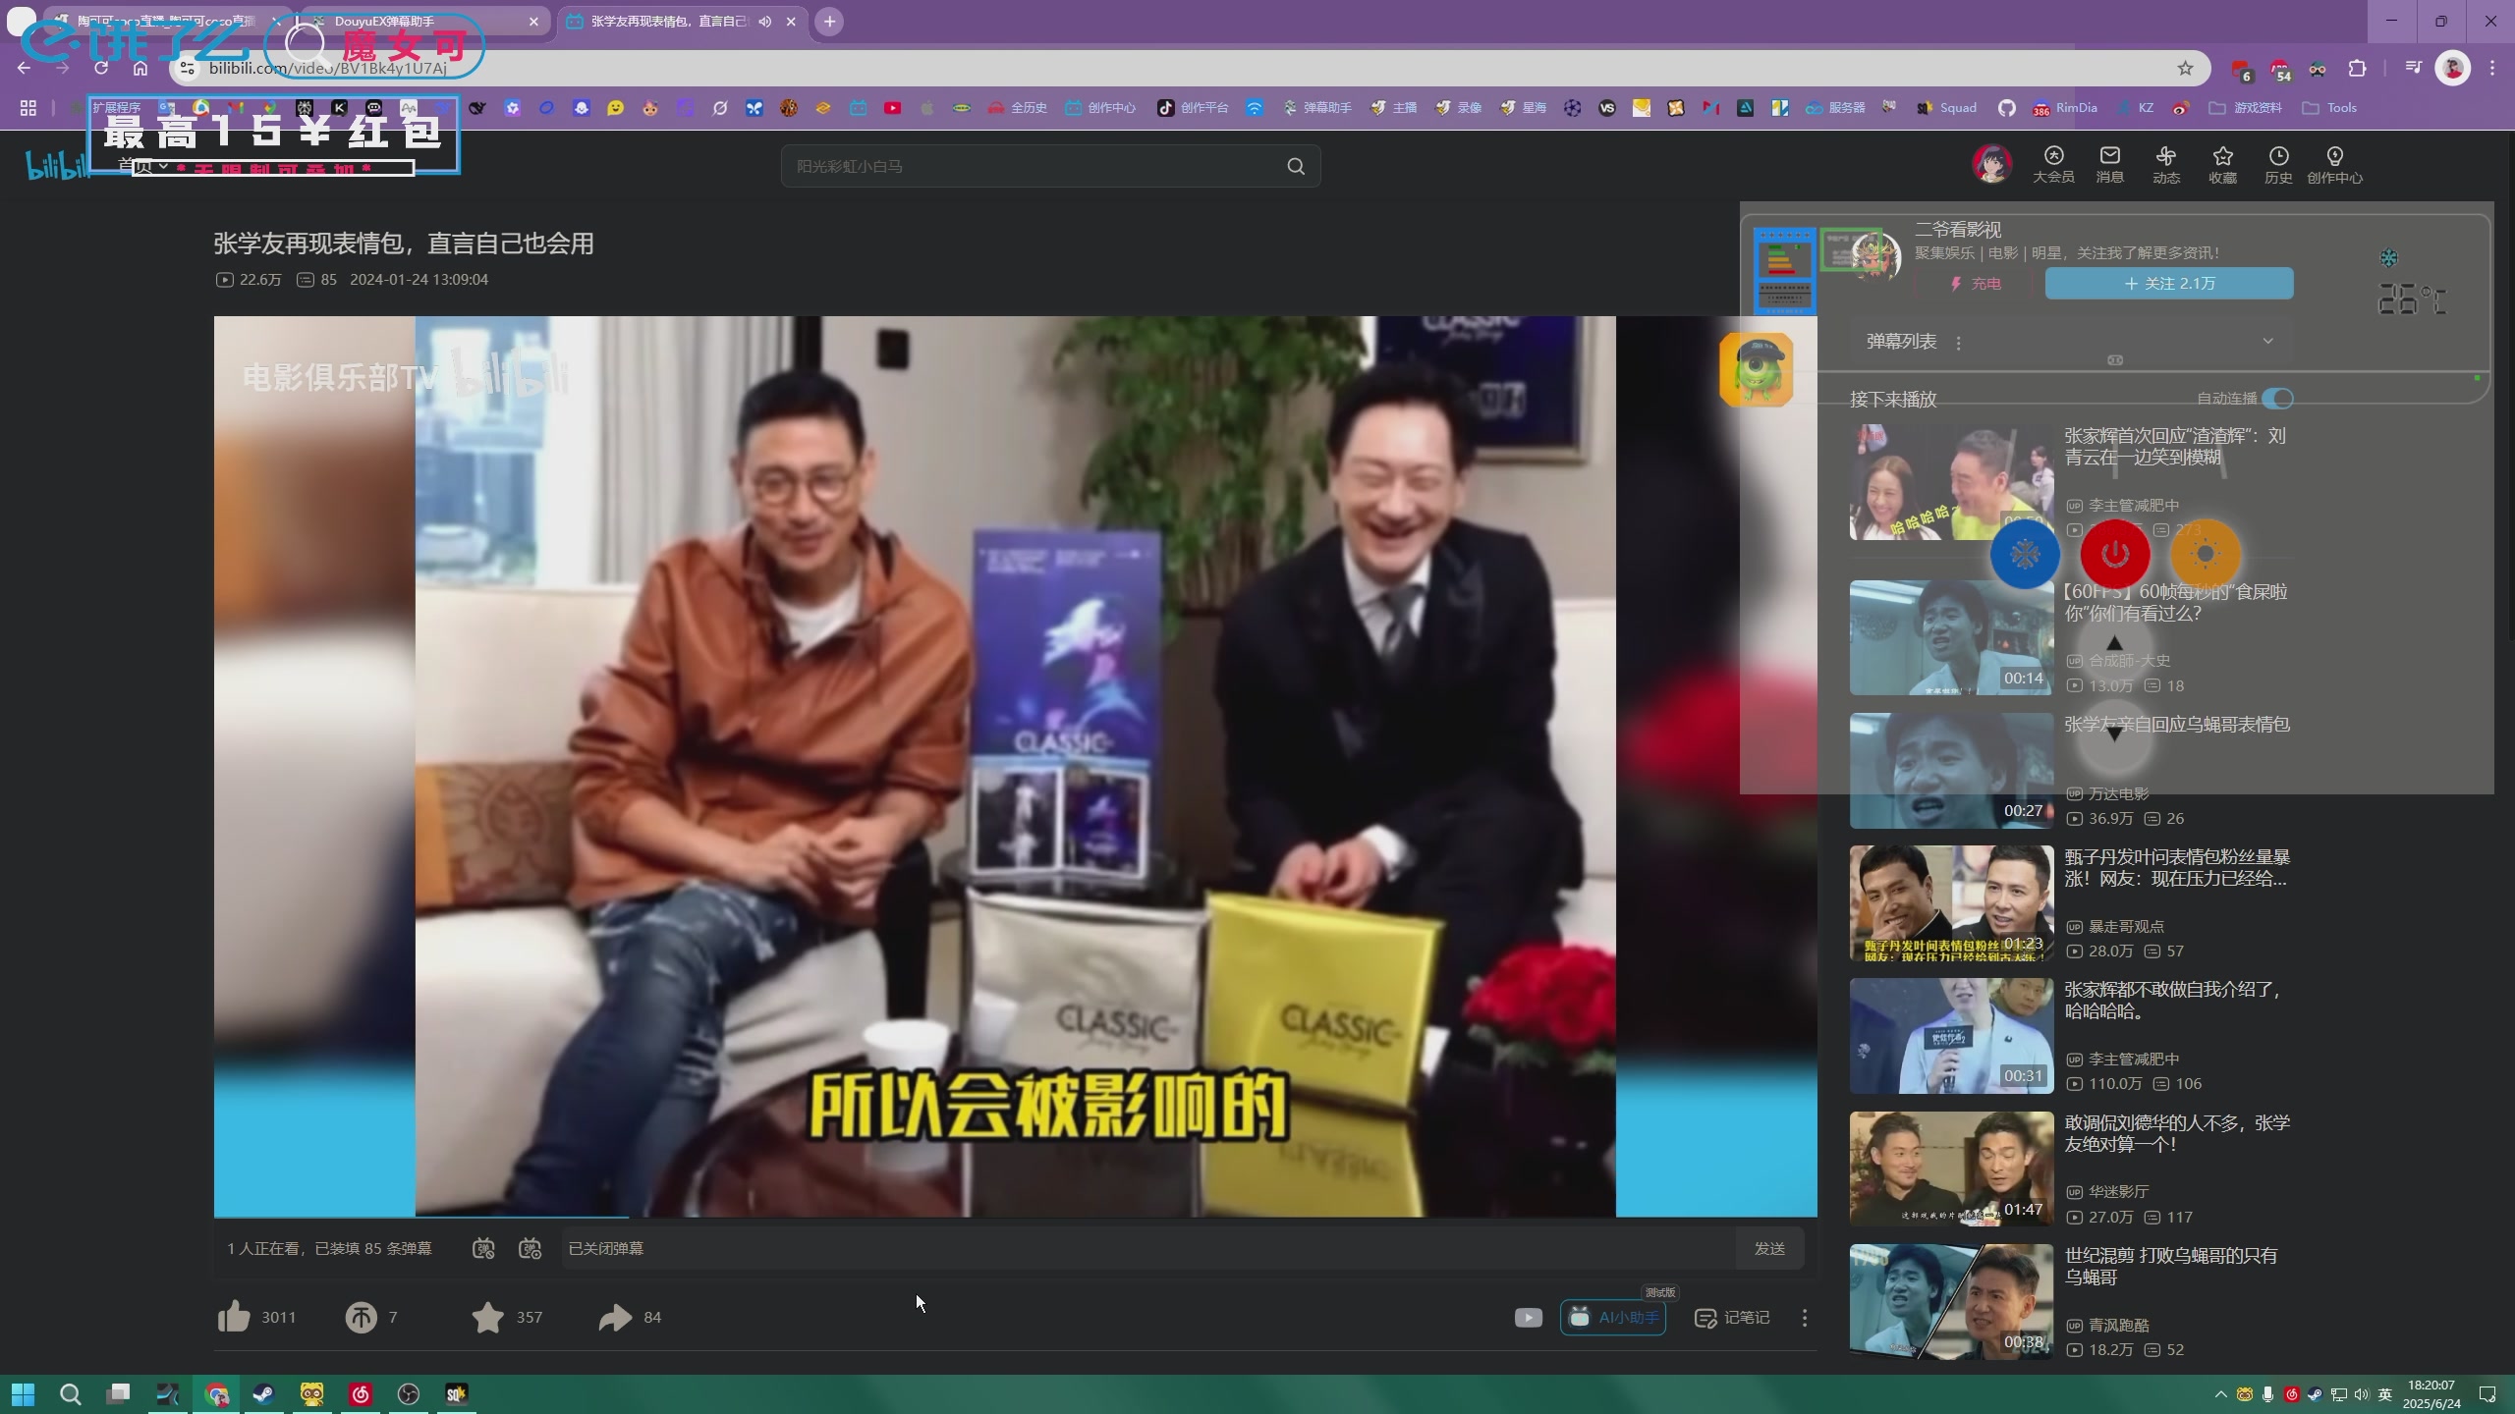Follow the uploader with 关注 2.1万
This screenshot has height=1414, width=2515.
point(2169,283)
